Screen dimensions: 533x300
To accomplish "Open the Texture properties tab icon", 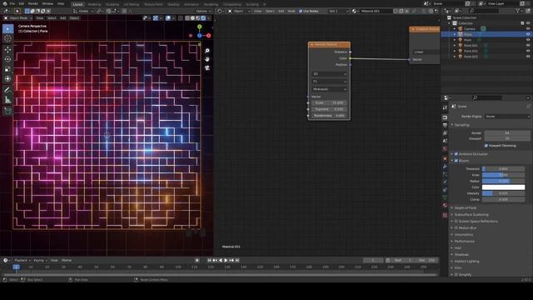I will coord(445,215).
